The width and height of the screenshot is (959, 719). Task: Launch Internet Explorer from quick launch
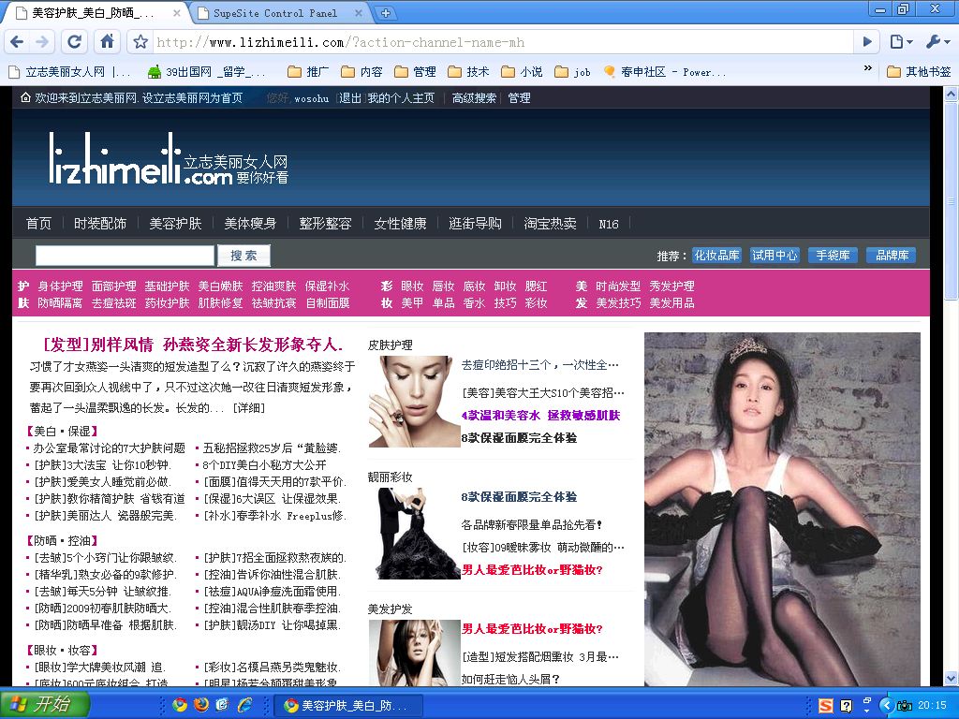(245, 706)
